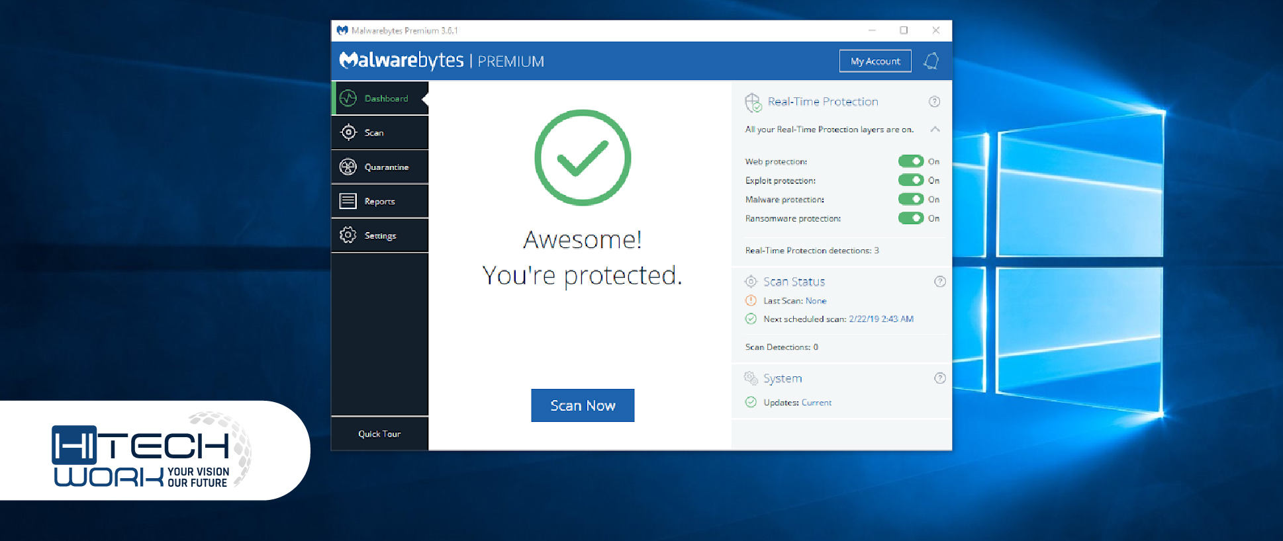Image resolution: width=1283 pixels, height=541 pixels.
Task: Click the Reports list icon
Action: (348, 201)
